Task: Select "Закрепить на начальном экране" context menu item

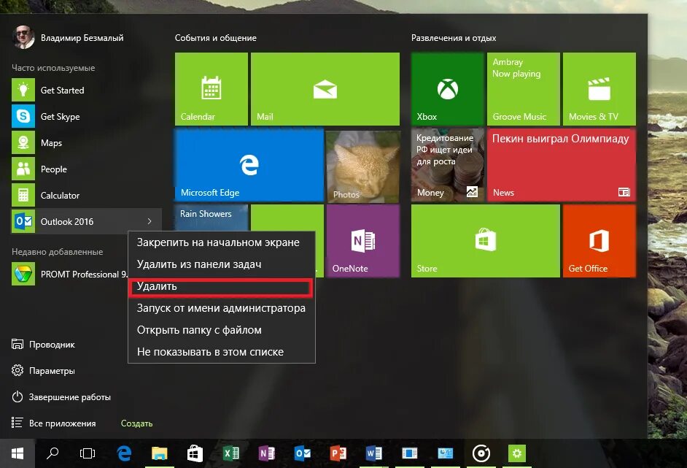Action: click(x=221, y=242)
